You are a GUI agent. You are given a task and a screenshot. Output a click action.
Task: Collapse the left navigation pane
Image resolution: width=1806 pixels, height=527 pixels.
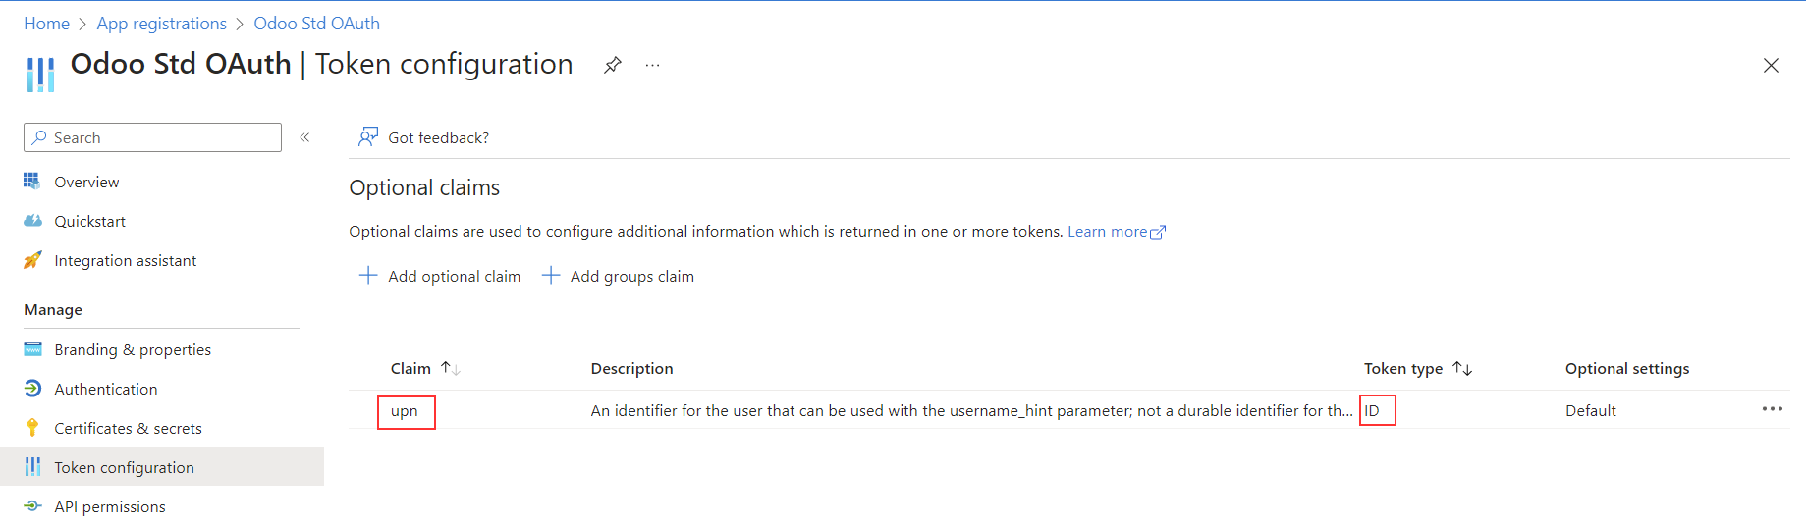click(304, 137)
